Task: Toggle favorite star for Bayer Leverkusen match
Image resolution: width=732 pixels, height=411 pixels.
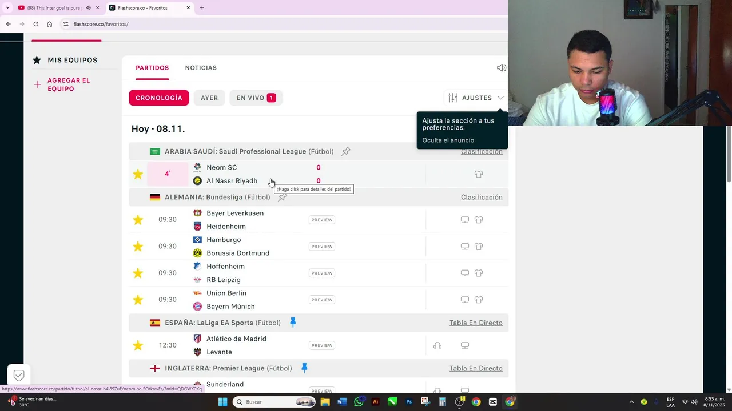Action: click(x=138, y=220)
